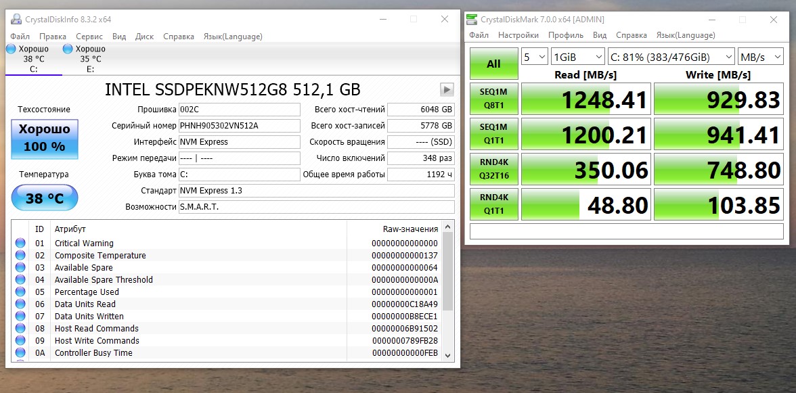Click status orb for Data Units Read
Image resolution: width=796 pixels, height=393 pixels.
point(20,304)
